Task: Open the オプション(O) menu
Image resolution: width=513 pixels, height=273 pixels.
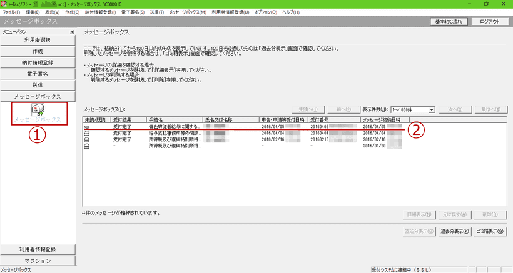Action: click(266, 12)
